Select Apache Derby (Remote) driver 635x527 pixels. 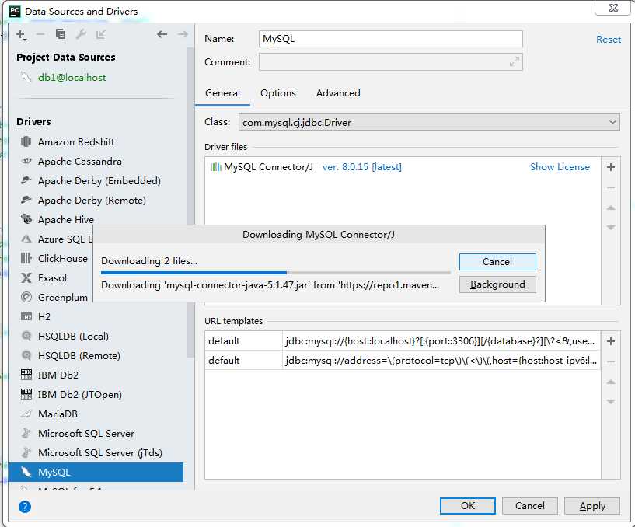coord(92,200)
